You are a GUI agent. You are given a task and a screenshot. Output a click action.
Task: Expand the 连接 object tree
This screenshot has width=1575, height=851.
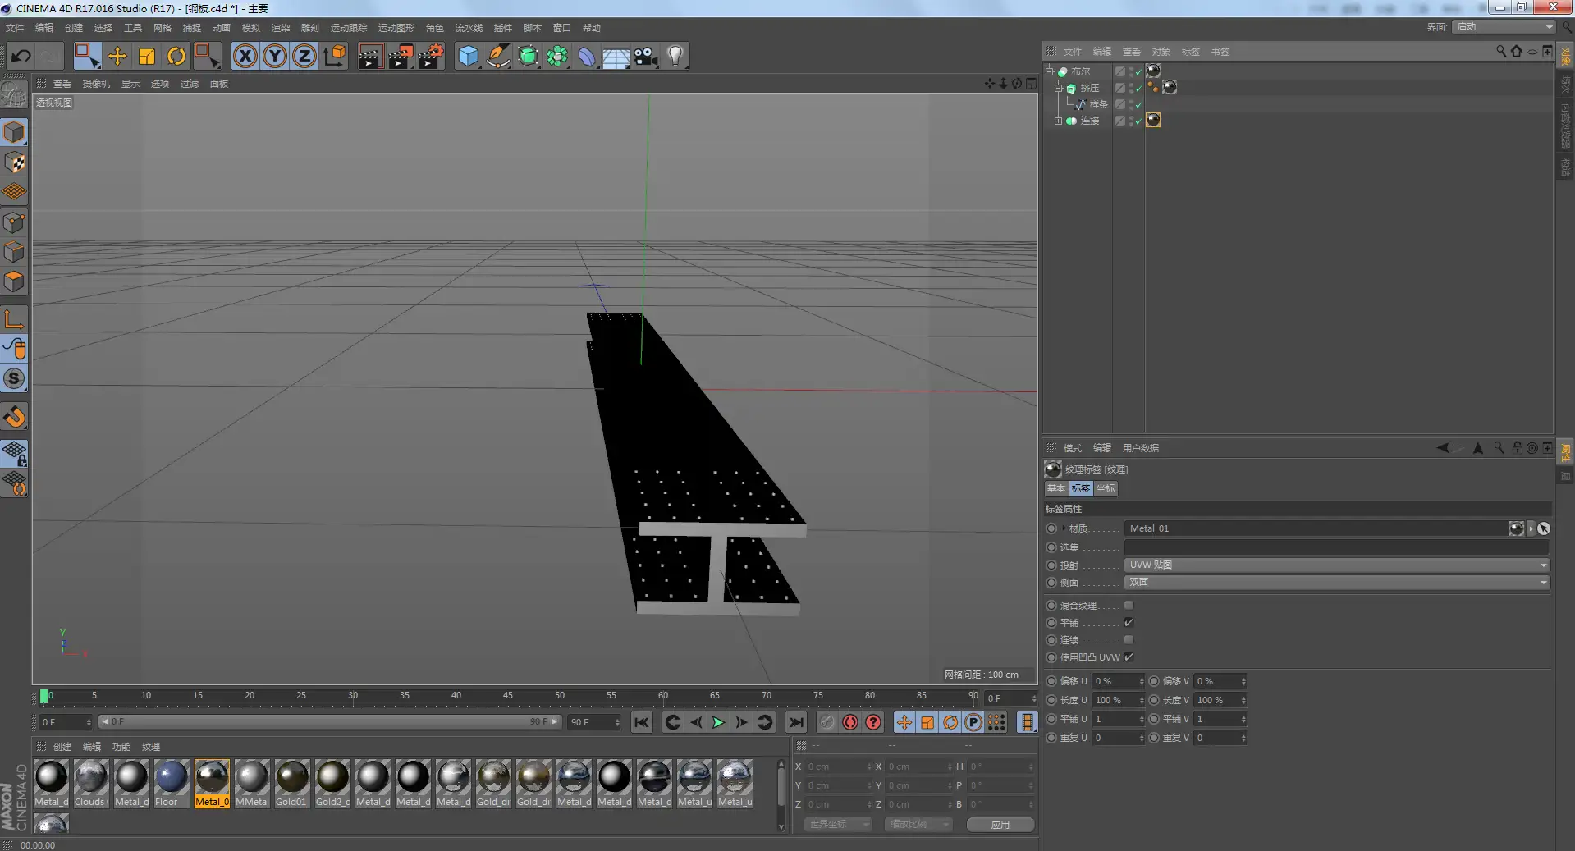1059,121
